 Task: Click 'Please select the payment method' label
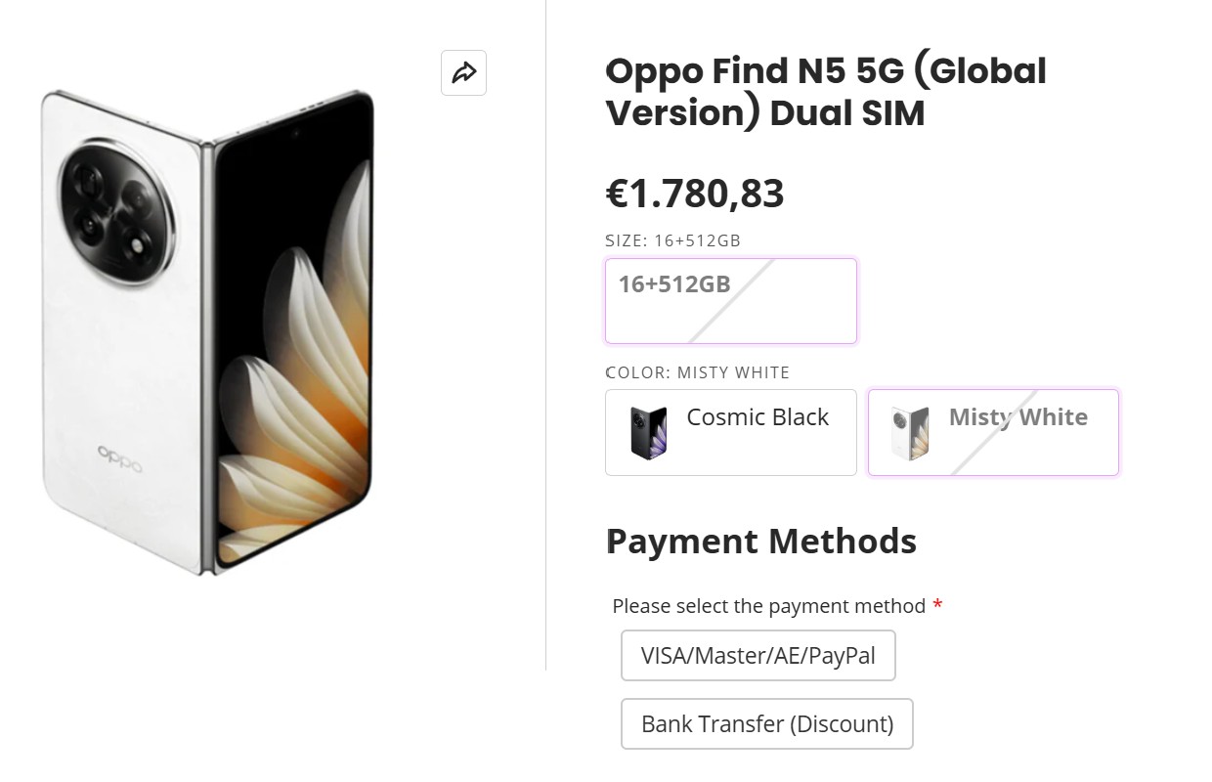click(768, 606)
